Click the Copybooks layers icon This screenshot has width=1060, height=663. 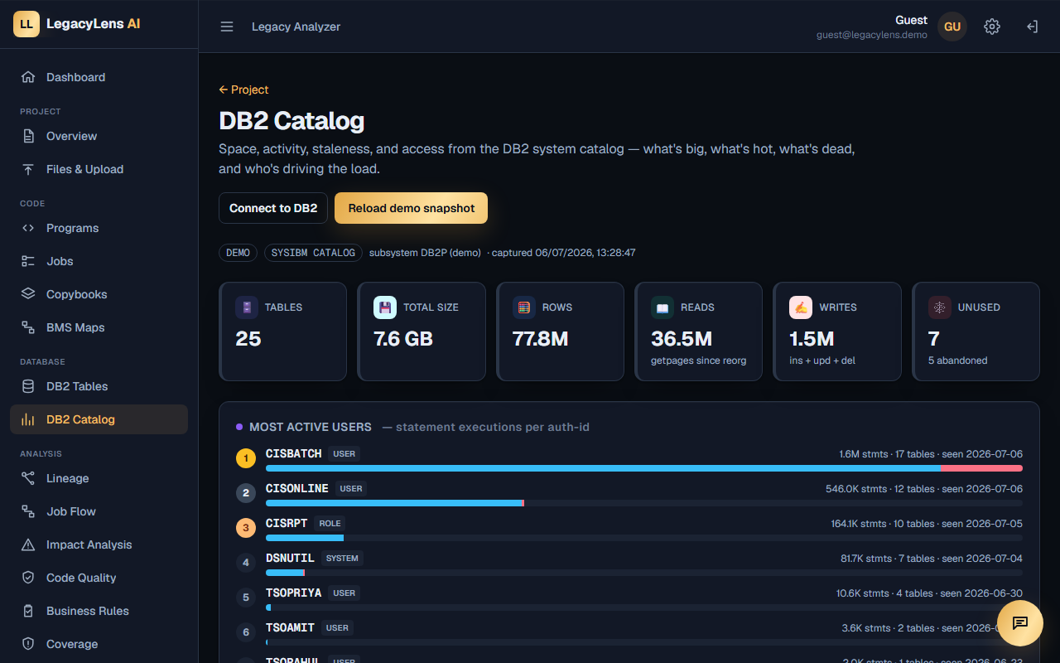pyautogui.click(x=28, y=294)
